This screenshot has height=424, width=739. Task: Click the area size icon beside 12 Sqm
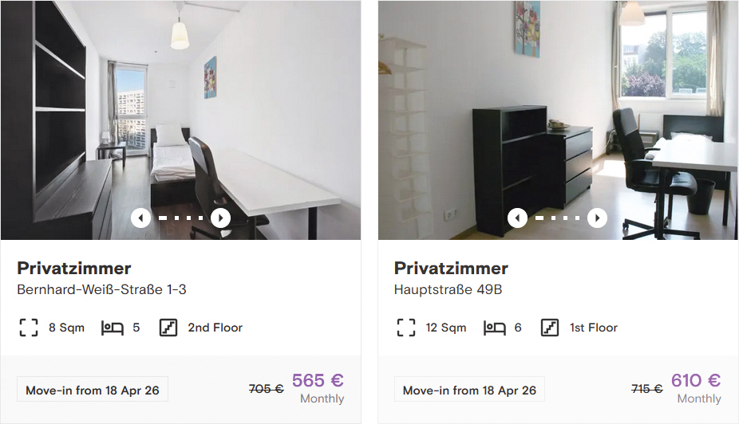405,328
